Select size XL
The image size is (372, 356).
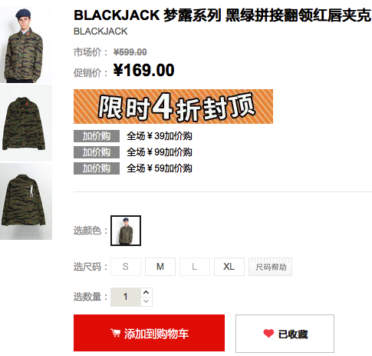click(x=229, y=267)
